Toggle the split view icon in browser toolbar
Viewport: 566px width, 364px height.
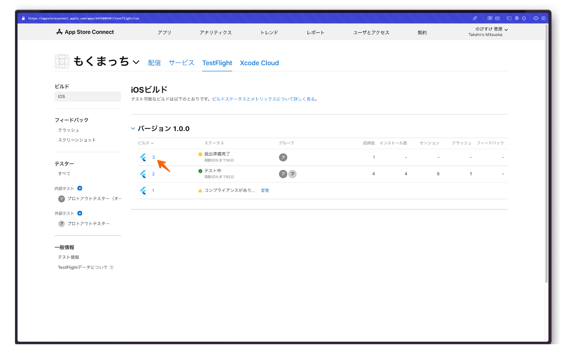tap(543, 18)
